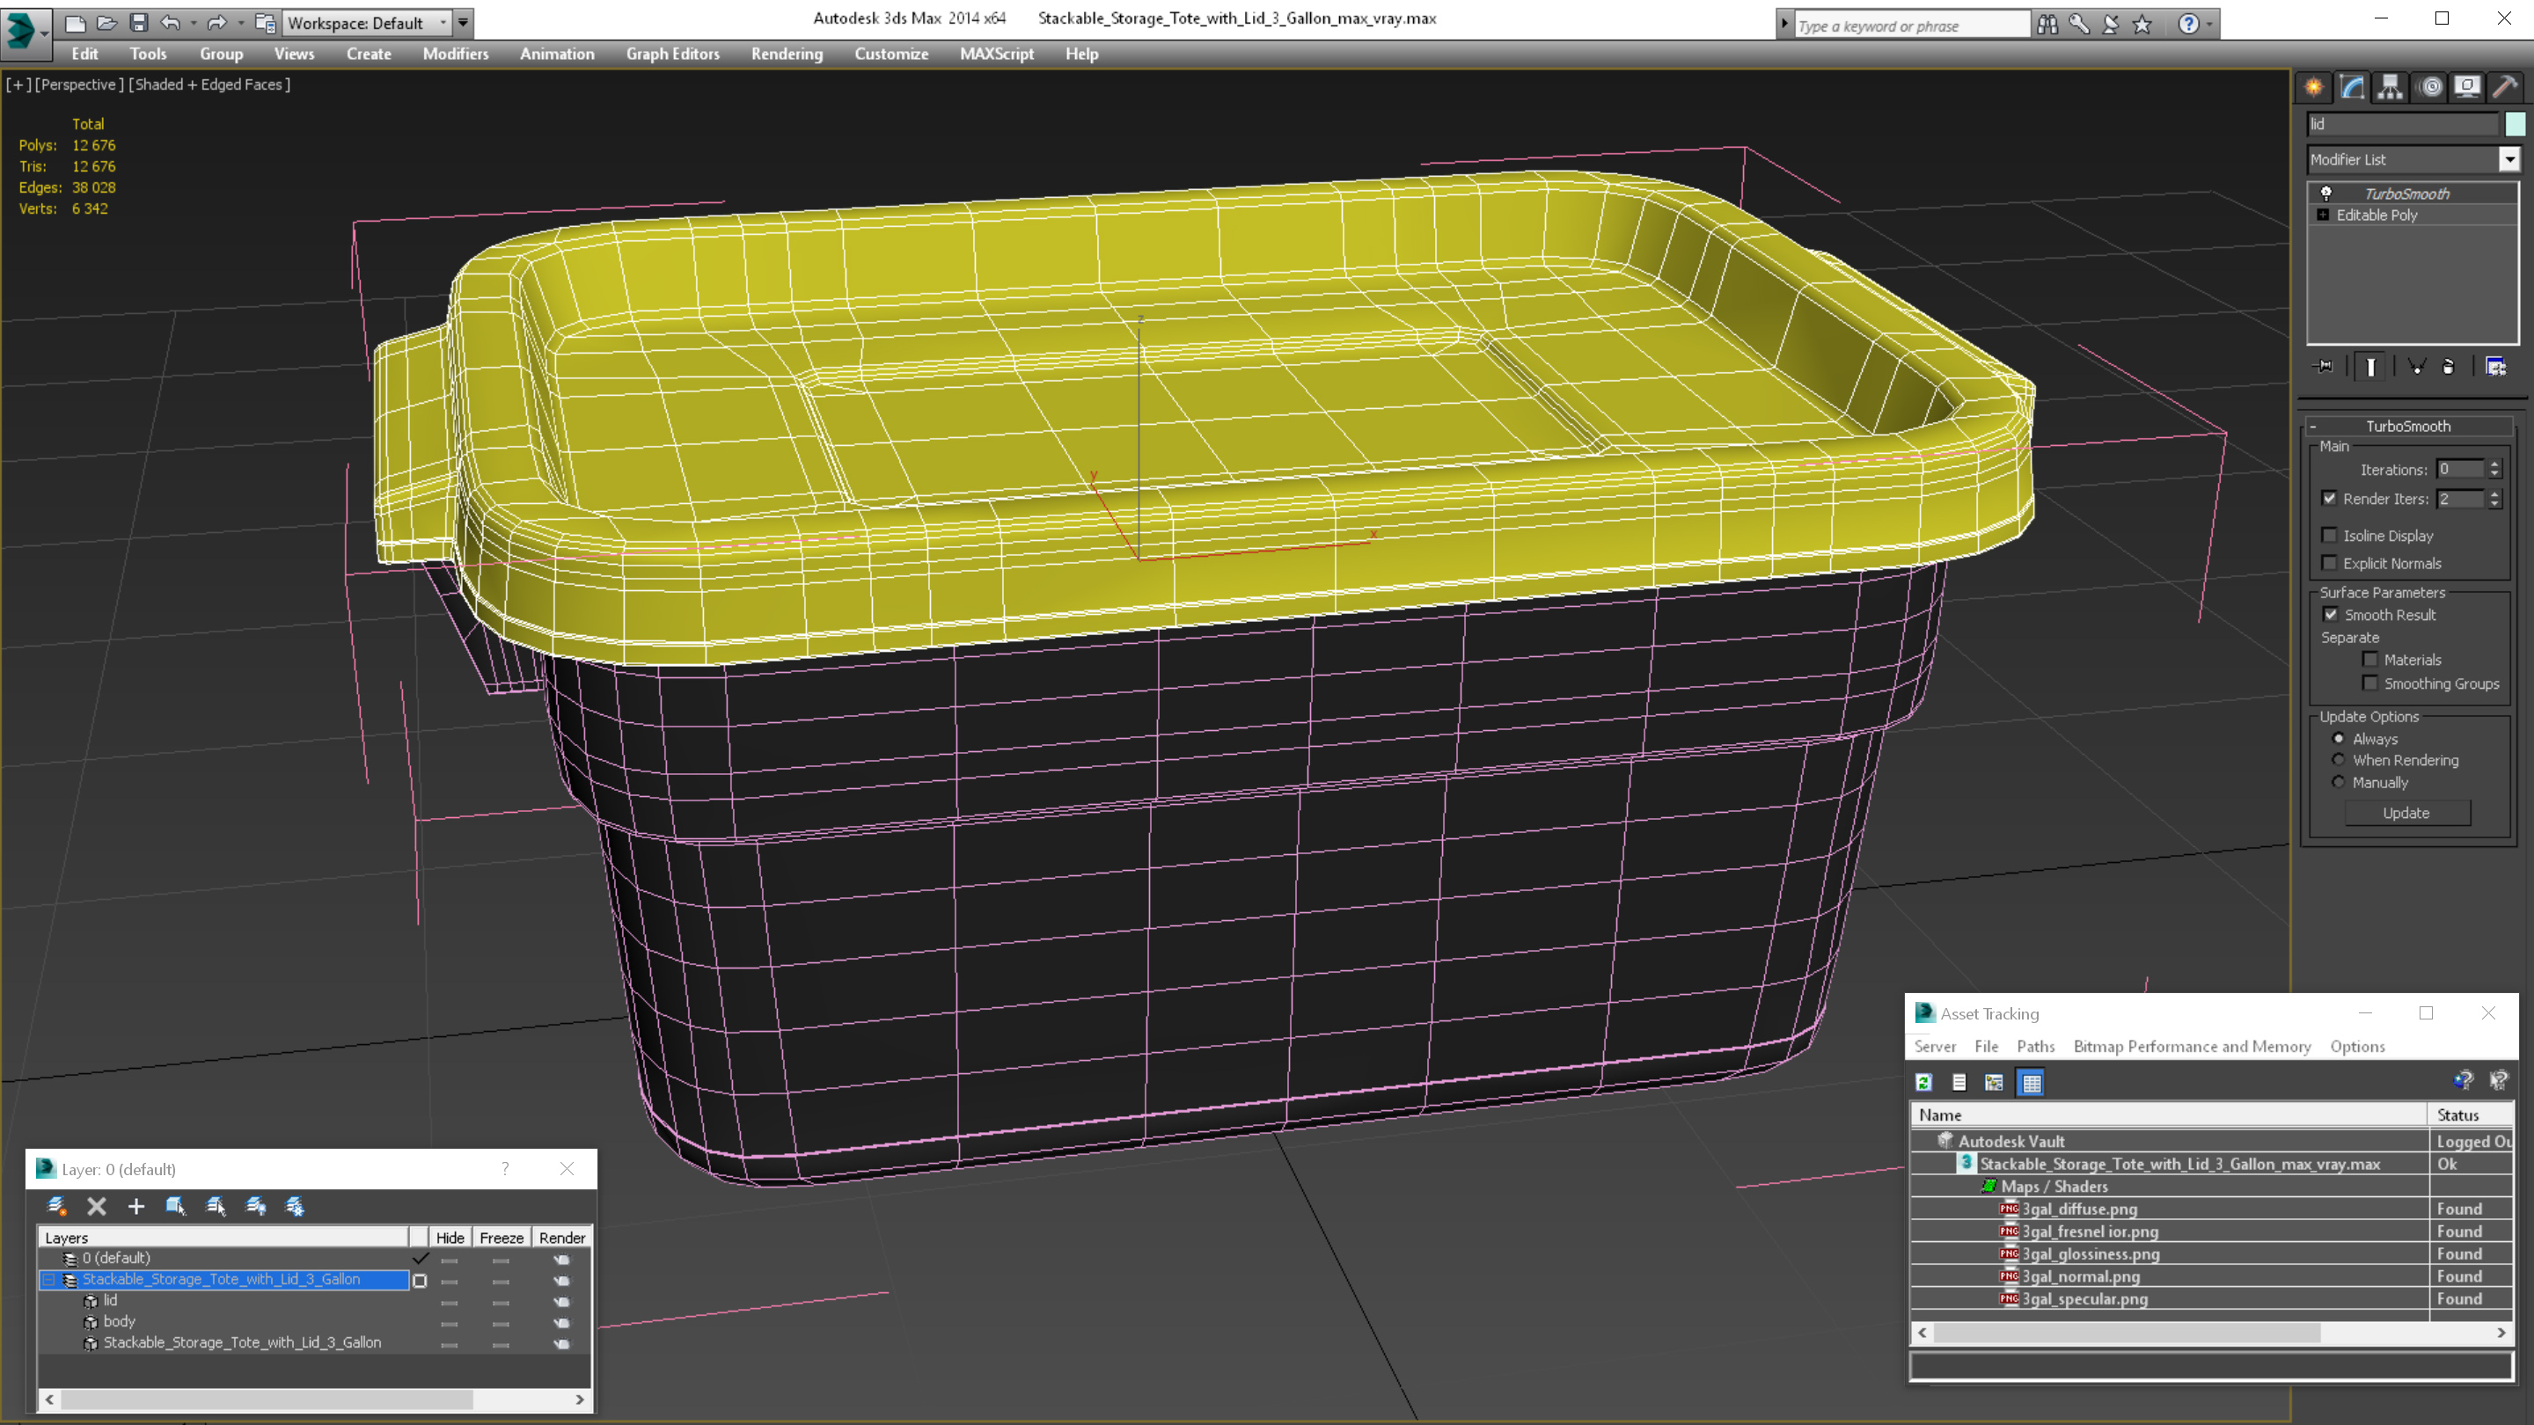The image size is (2534, 1425).
Task: Click the Update button in TurboSmooth
Action: coord(2406,812)
